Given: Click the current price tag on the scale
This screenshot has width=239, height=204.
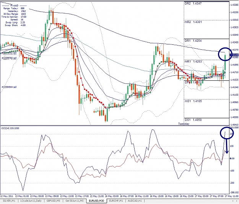Looking at the screenshot, I should [234, 55].
